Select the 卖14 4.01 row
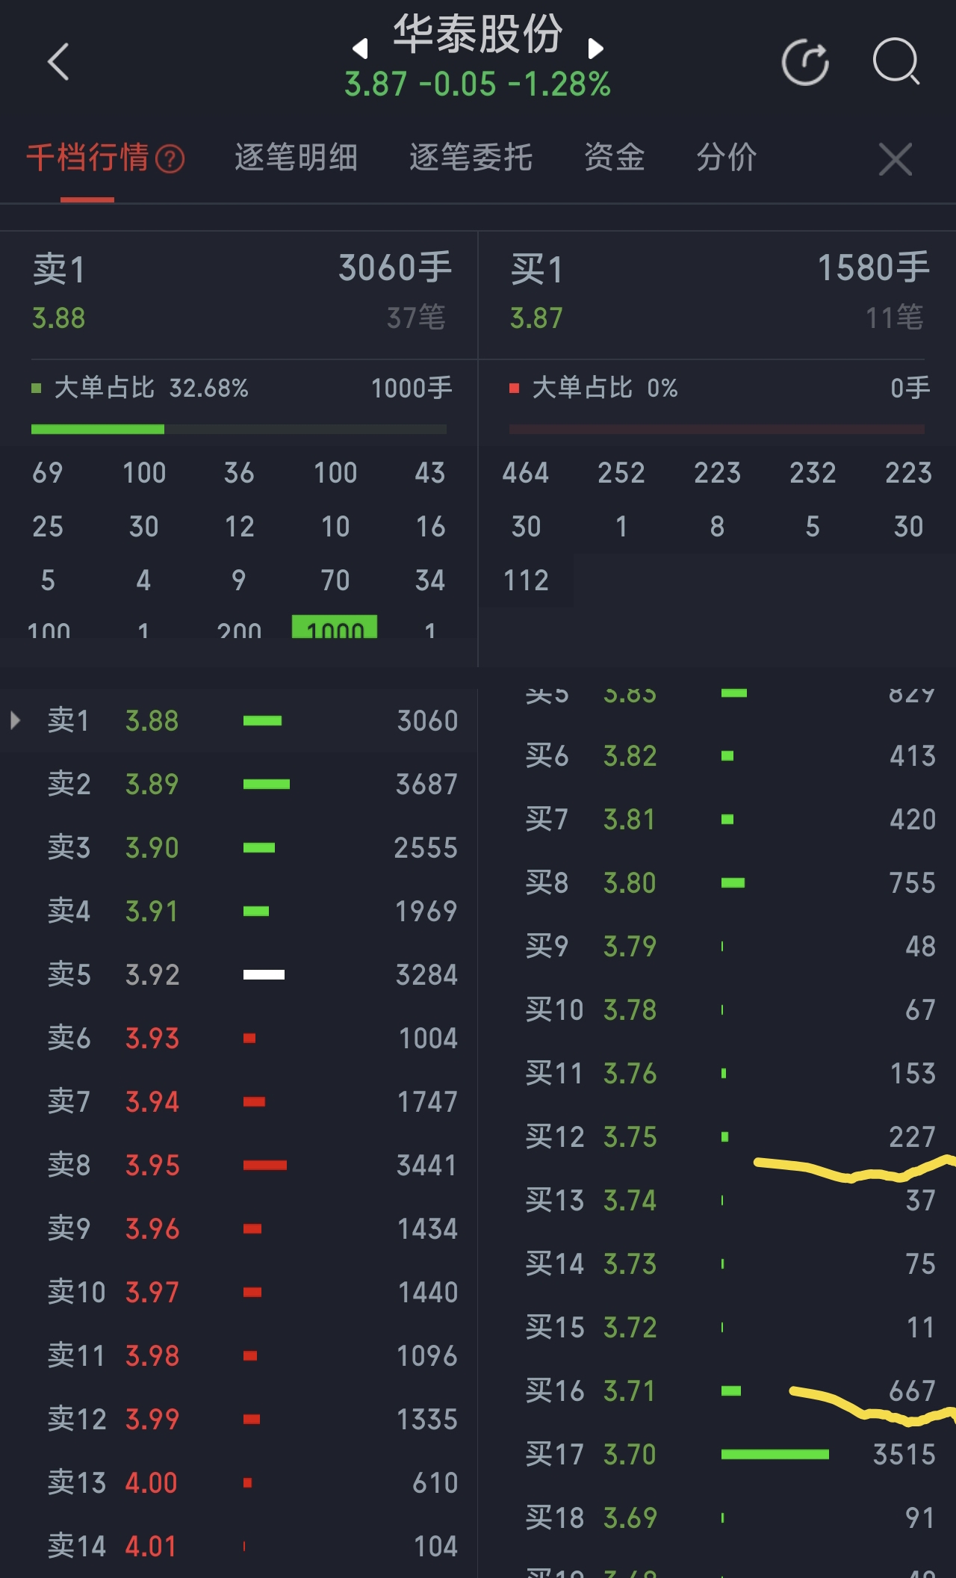 coord(239,1546)
